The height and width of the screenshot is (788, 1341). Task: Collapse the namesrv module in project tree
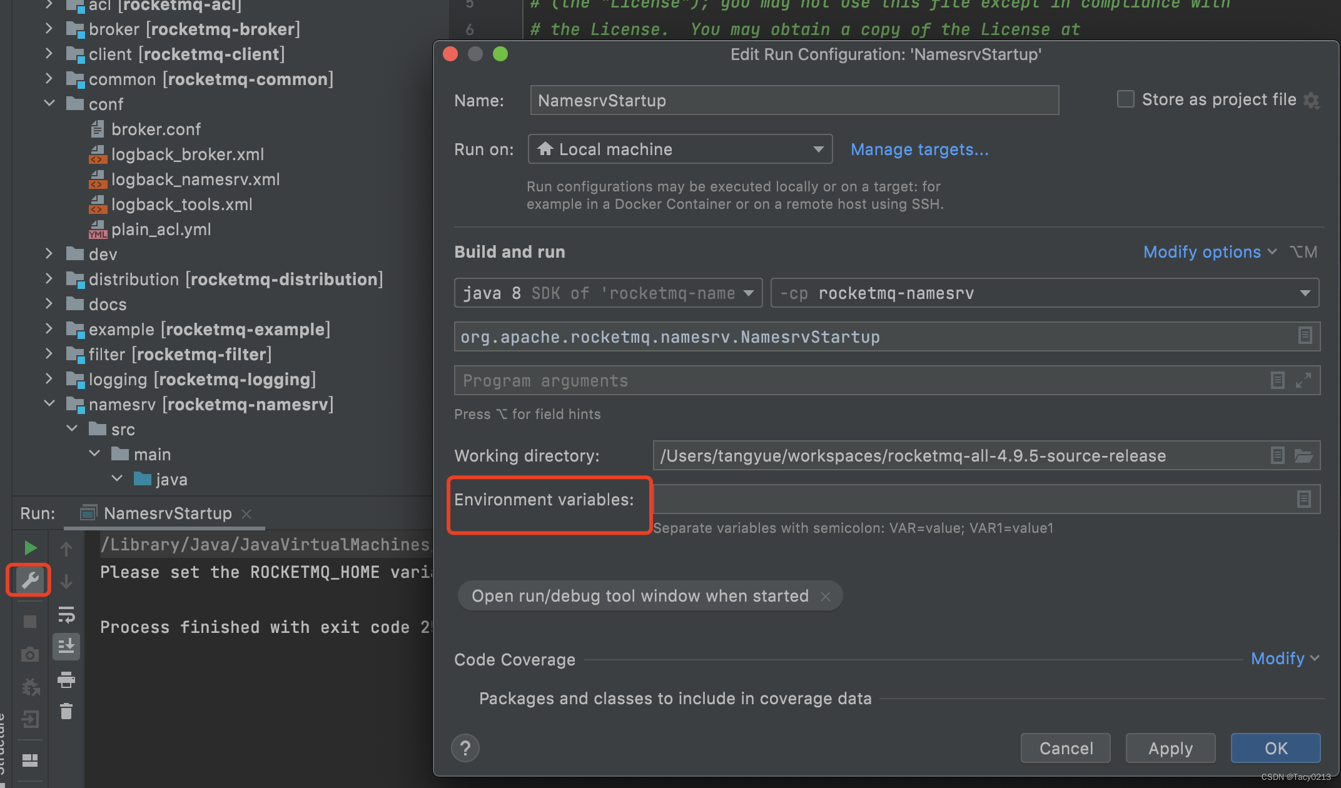[x=49, y=403]
